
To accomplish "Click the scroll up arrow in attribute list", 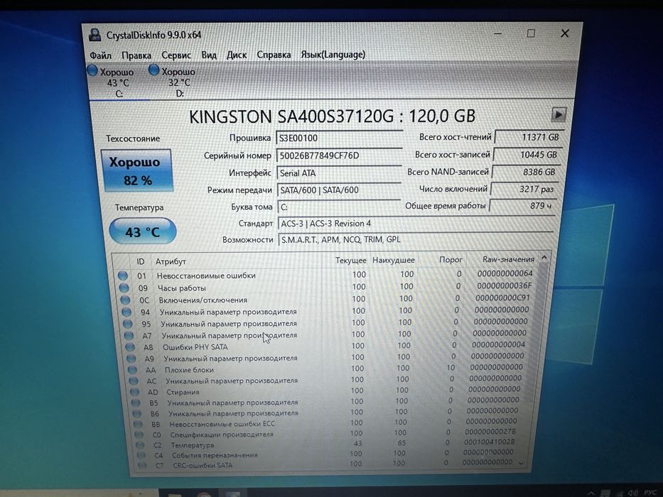I will 544,257.
